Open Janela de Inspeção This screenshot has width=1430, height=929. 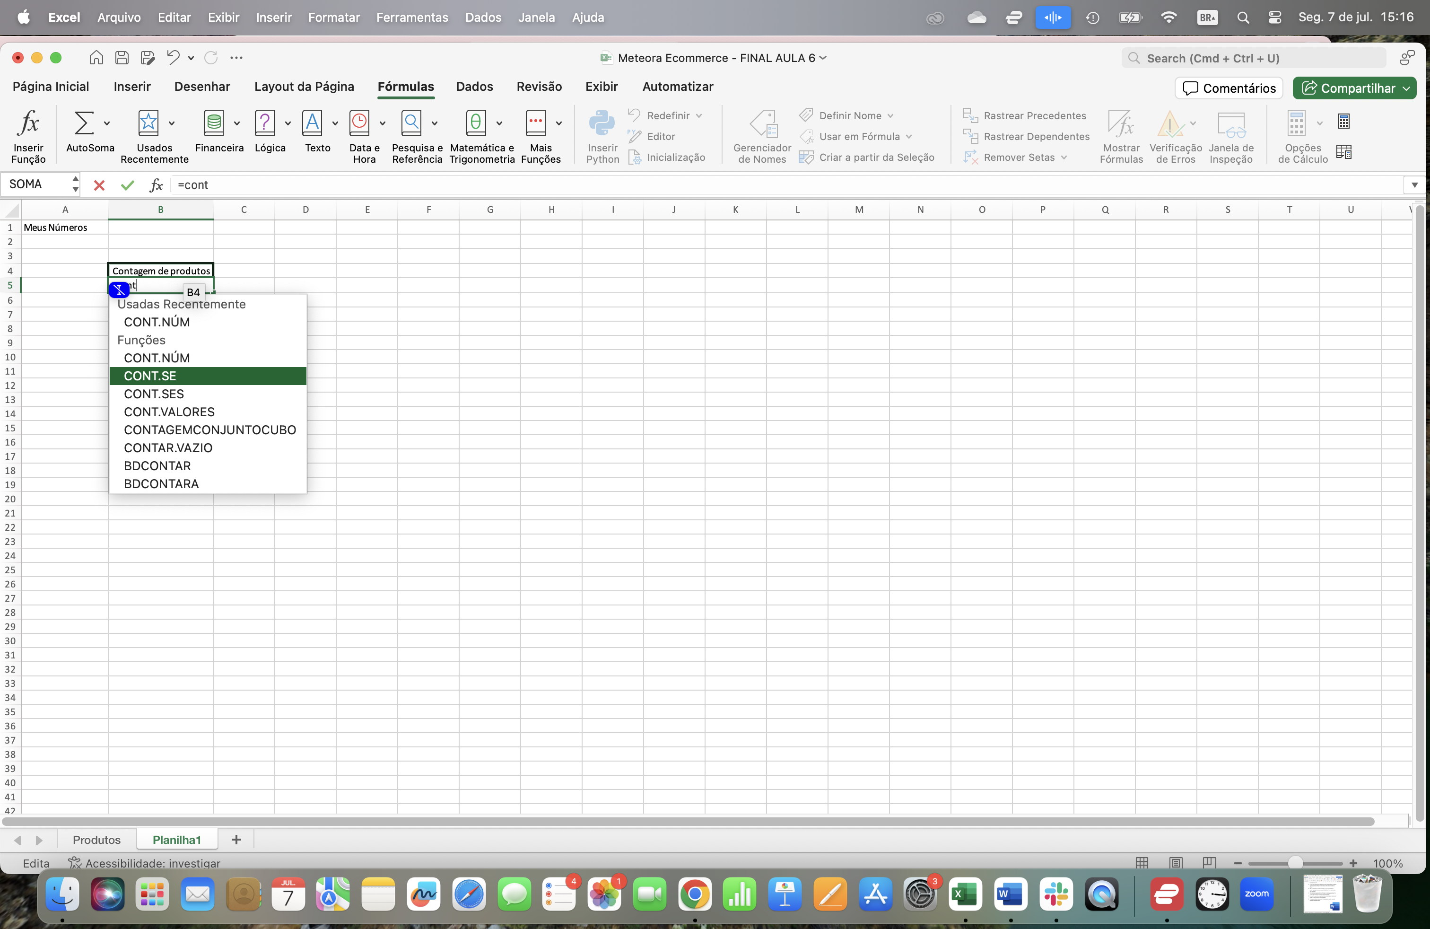[x=1231, y=124]
